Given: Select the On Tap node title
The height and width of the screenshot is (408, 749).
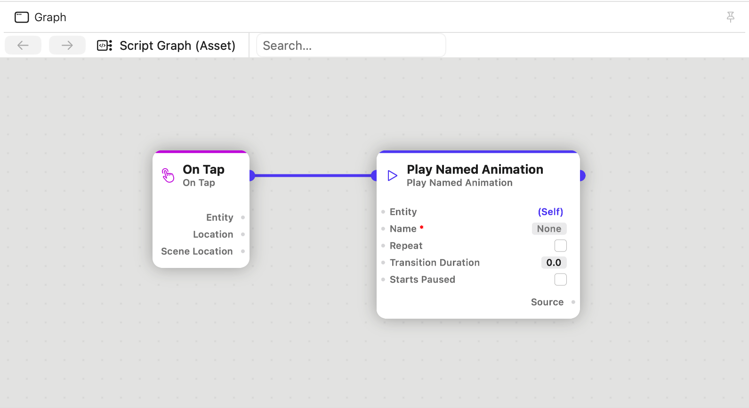Looking at the screenshot, I should (x=204, y=169).
